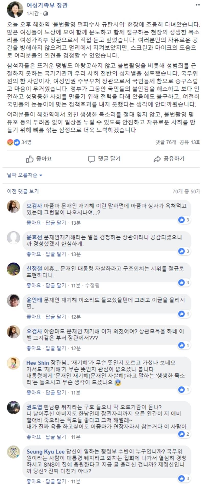
Task: Click the like count badge on 권도엽's comment
Action: [x=184, y=434]
